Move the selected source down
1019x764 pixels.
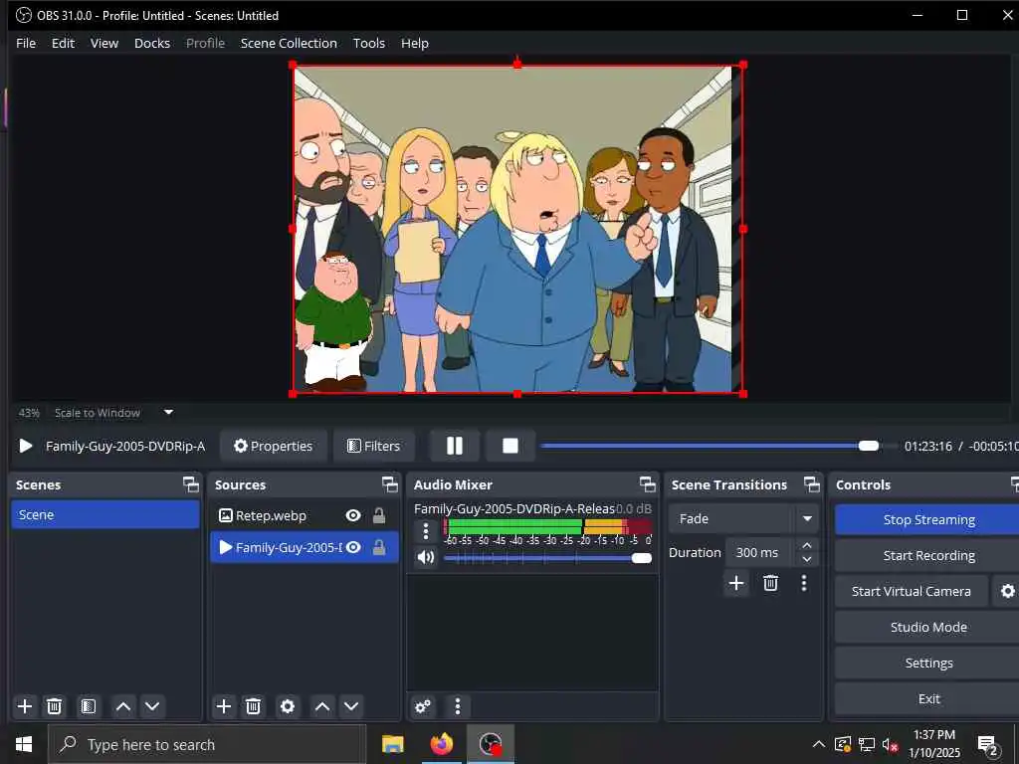351,706
